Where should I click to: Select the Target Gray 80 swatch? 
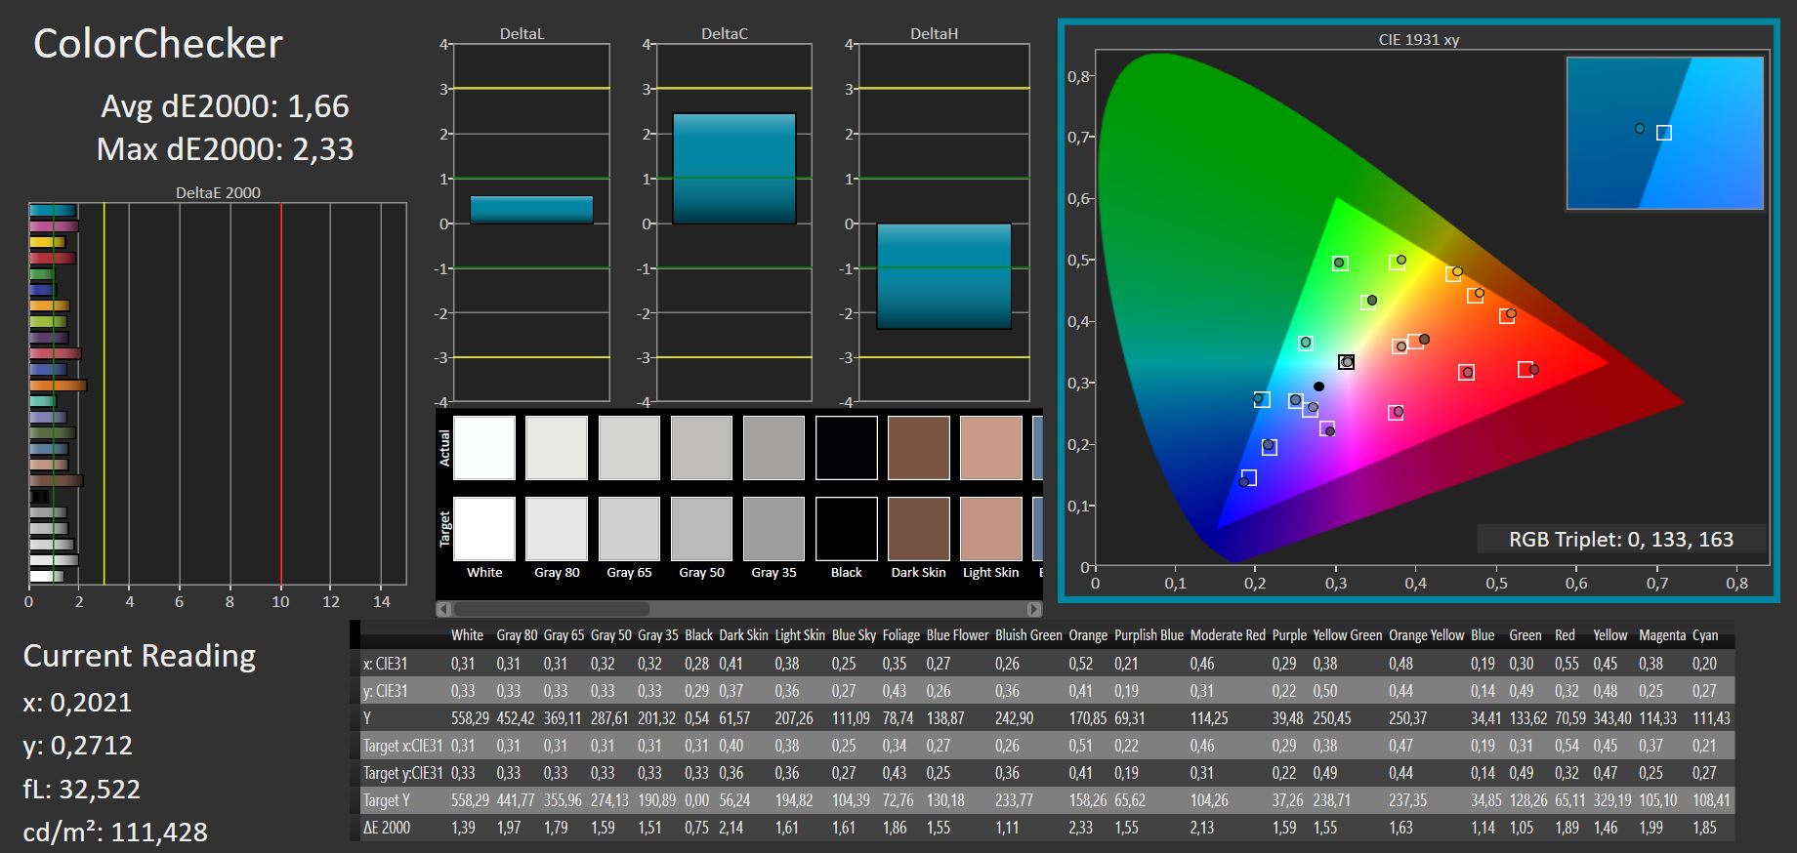[x=557, y=529]
